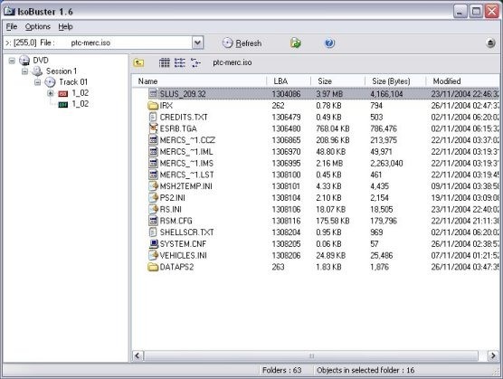
Task: Select the green UDF 1_02 tree entry
Action: point(80,104)
